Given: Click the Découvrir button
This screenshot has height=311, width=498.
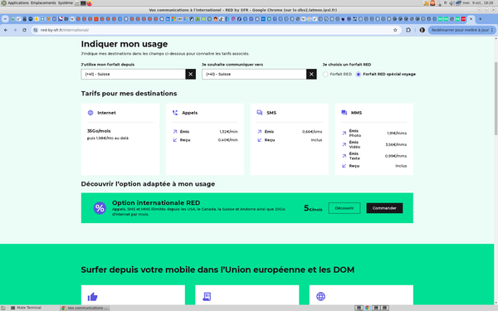Looking at the screenshot, I should 344,208.
